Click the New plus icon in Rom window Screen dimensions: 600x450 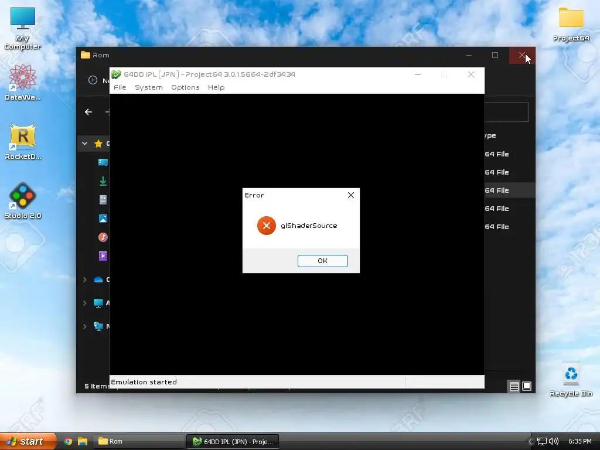click(x=93, y=80)
